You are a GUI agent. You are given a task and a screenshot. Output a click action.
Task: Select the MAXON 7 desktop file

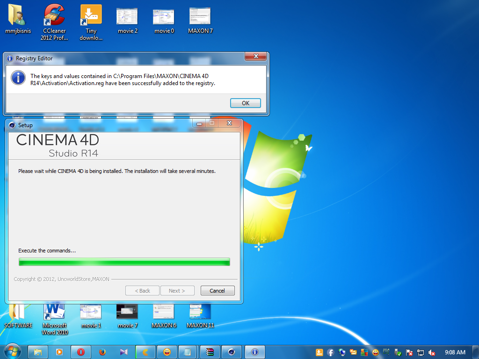tap(200, 21)
